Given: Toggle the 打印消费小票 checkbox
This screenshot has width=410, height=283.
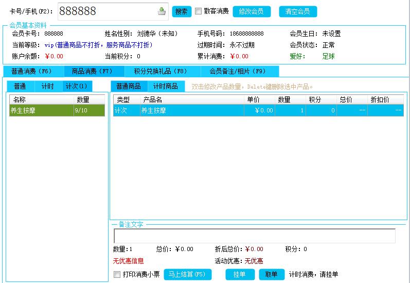Looking at the screenshot, I should tap(117, 274).
